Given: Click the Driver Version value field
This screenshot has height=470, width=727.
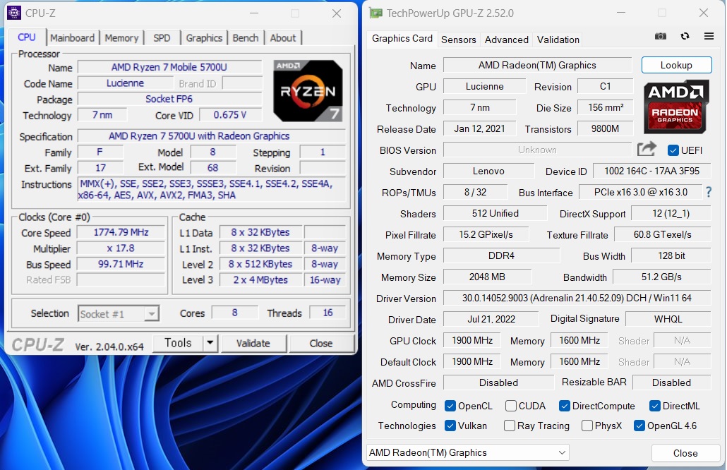Looking at the screenshot, I should 577,298.
